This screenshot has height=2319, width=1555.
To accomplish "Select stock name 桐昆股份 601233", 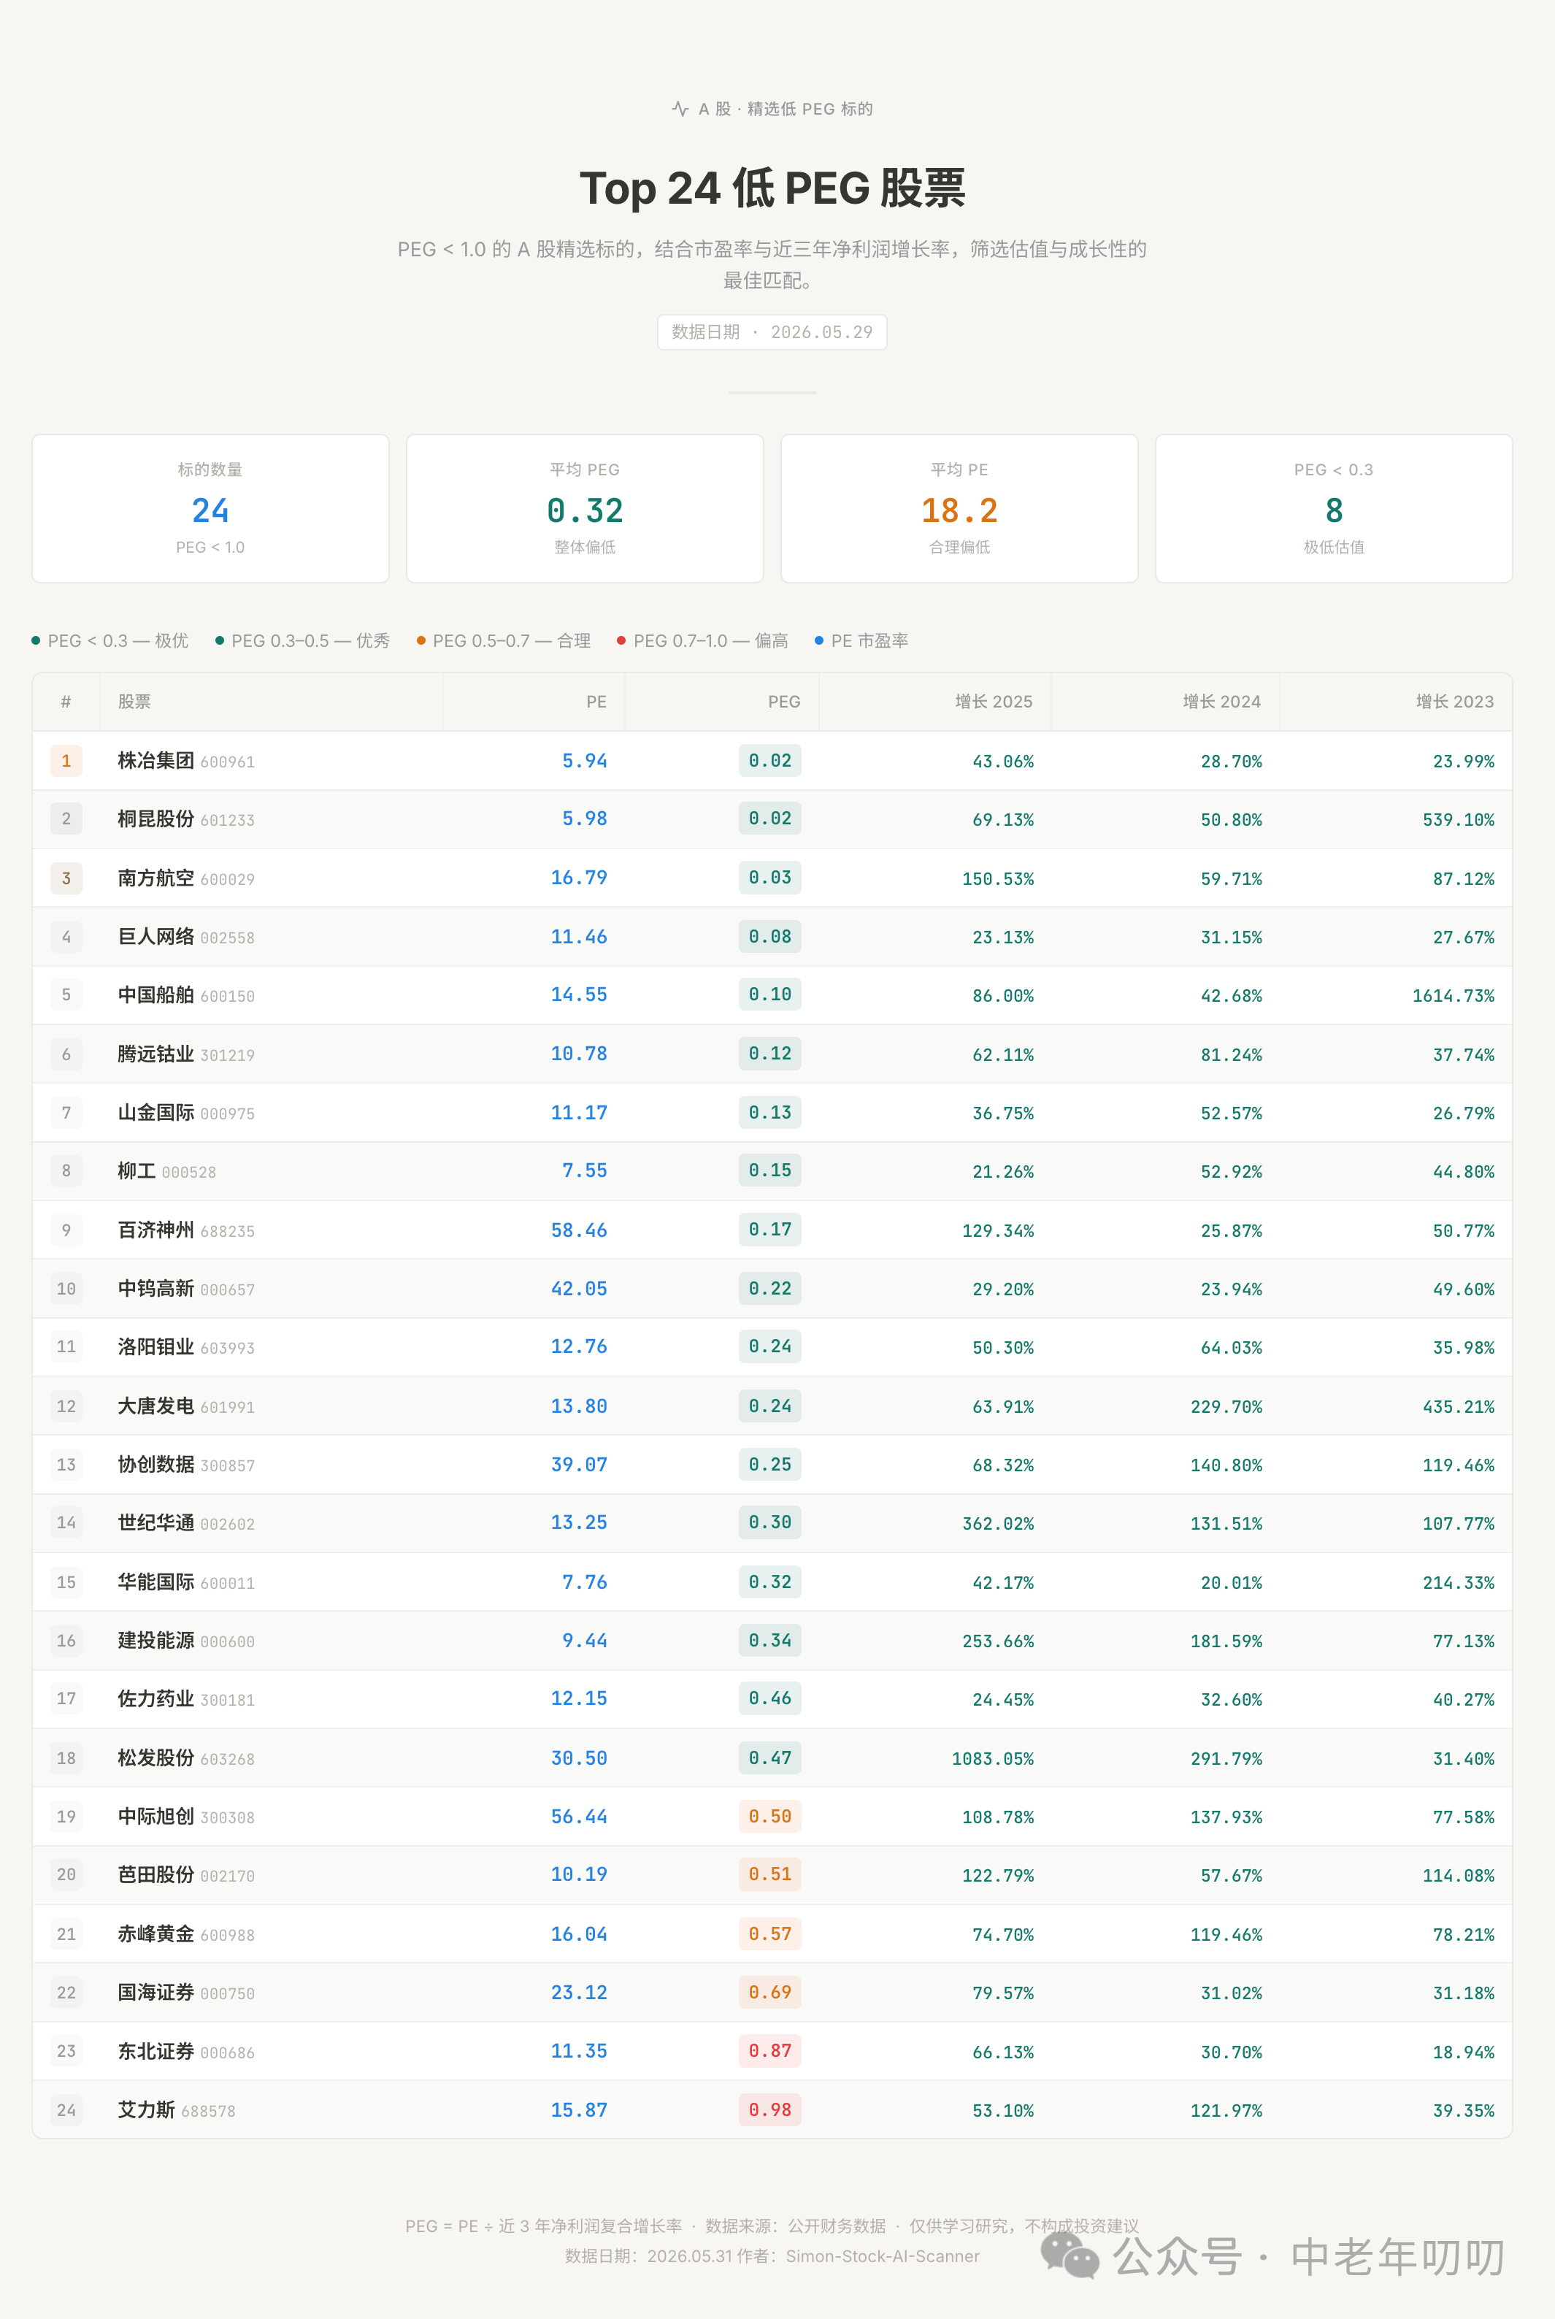I will click(x=185, y=819).
